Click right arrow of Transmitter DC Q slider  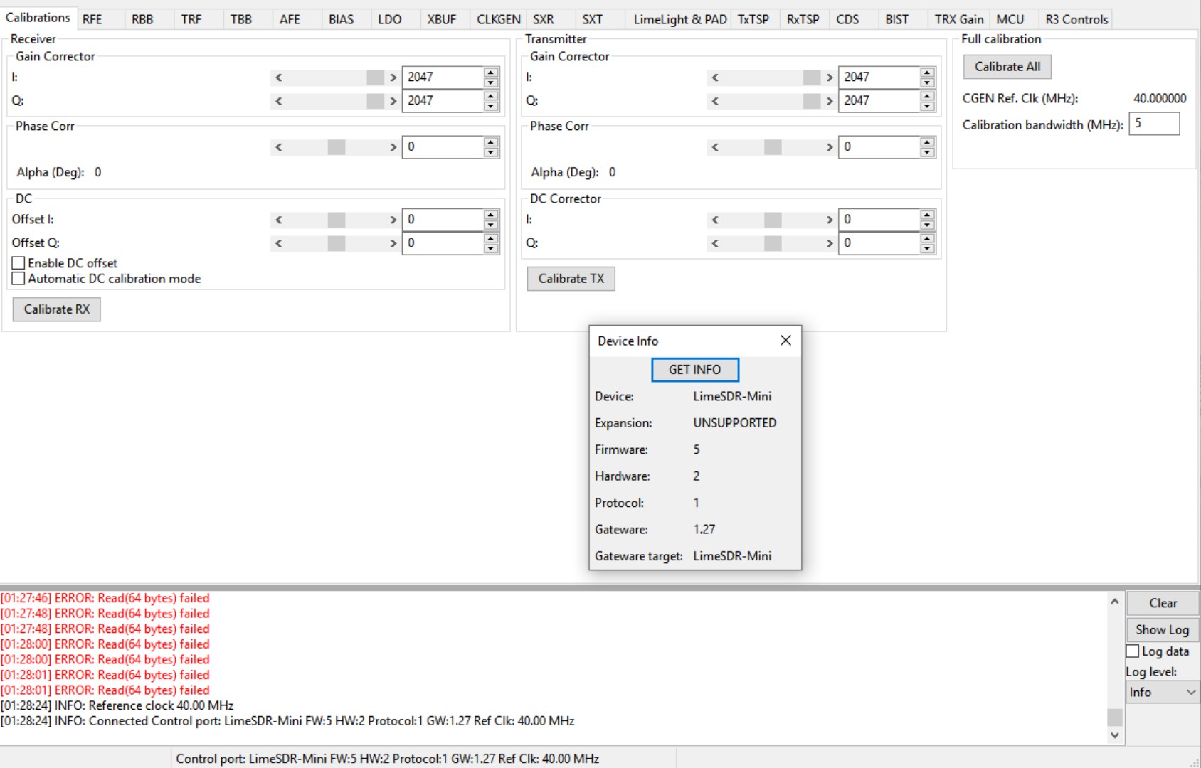tap(829, 243)
